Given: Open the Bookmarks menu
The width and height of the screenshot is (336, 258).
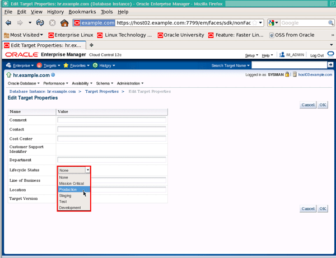Looking at the screenshot, I should click(x=82, y=12).
